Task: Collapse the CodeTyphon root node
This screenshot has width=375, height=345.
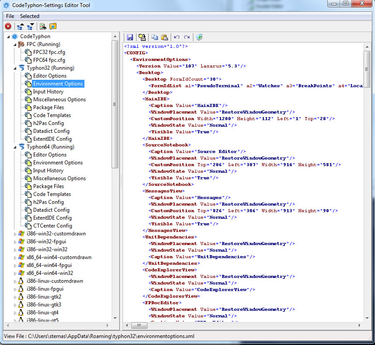Action: point(8,37)
